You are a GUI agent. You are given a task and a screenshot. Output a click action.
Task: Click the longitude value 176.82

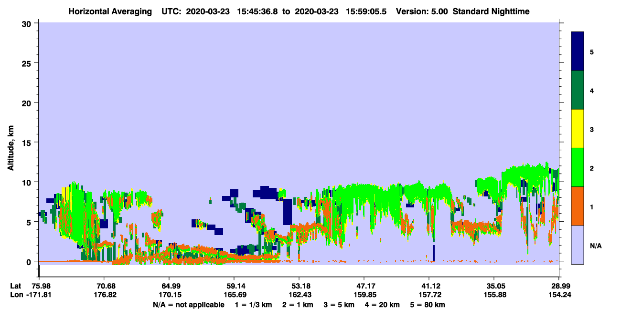coord(104,295)
